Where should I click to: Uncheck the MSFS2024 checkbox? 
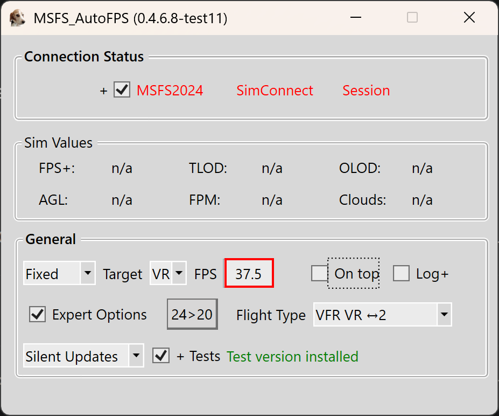pyautogui.click(x=122, y=89)
